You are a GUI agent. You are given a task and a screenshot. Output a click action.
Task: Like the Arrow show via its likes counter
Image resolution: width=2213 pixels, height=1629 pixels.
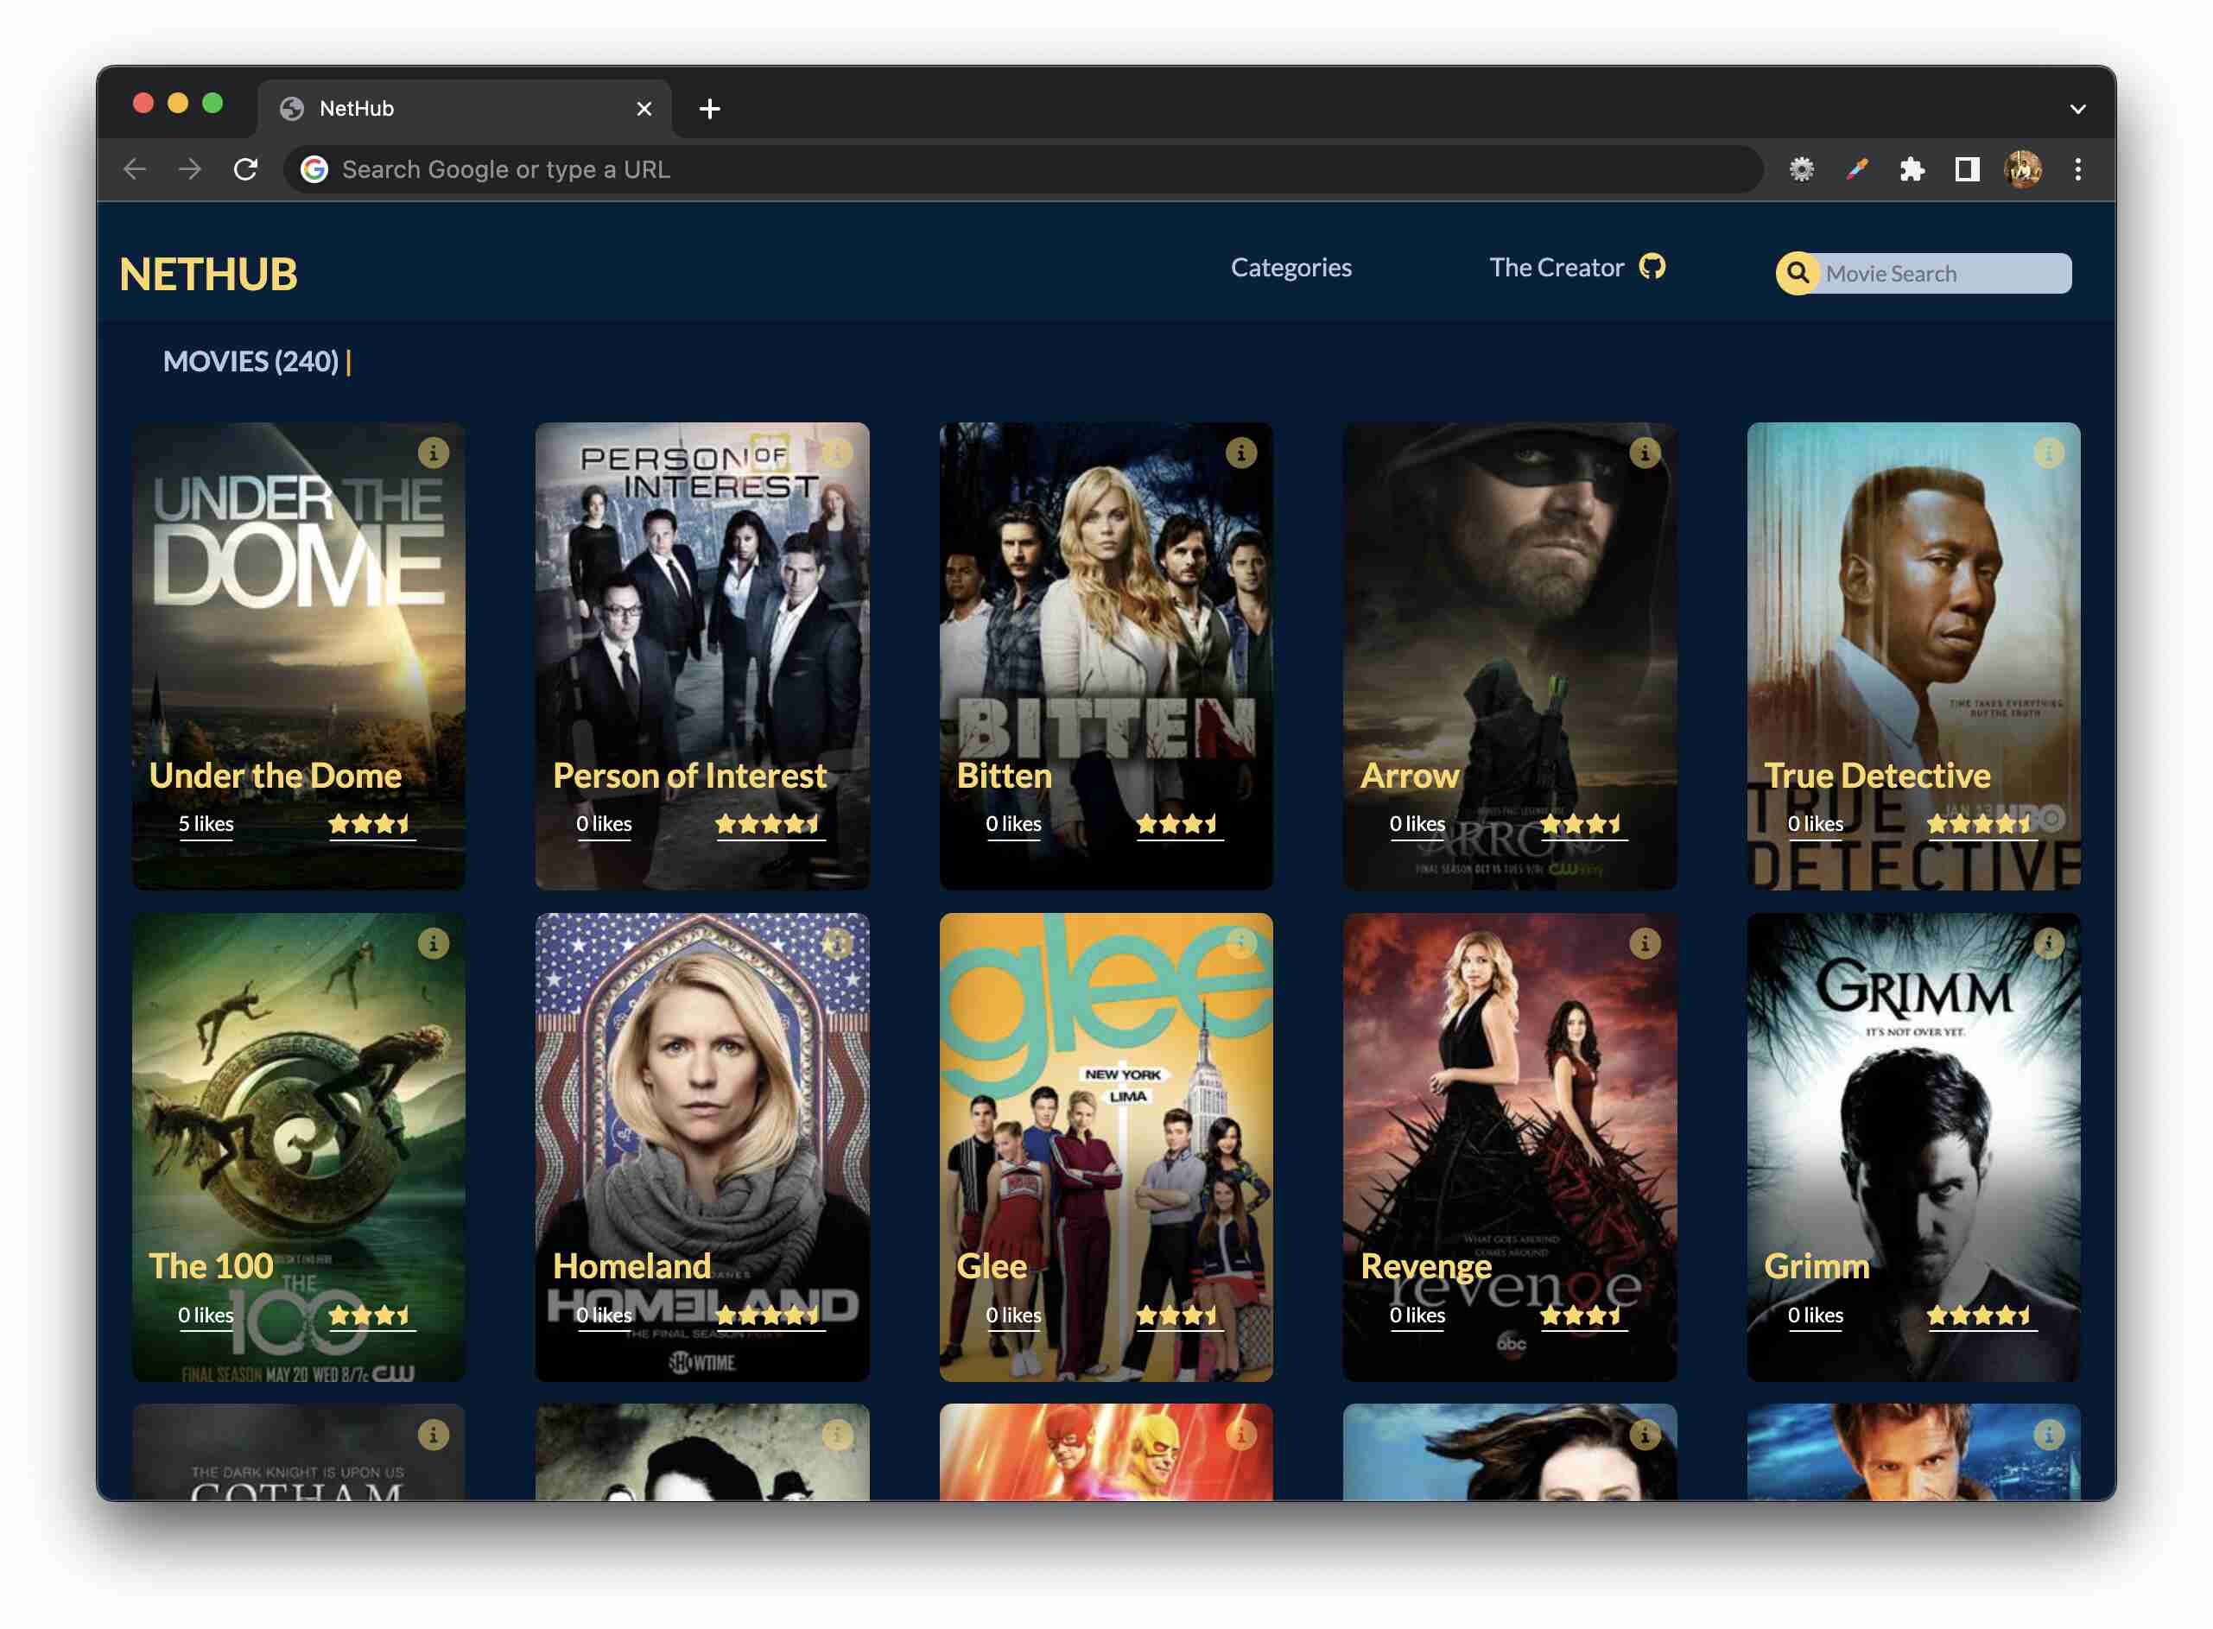coord(1417,823)
